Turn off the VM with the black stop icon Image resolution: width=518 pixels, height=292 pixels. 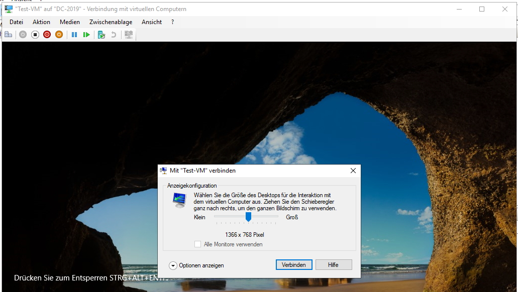(x=35, y=35)
